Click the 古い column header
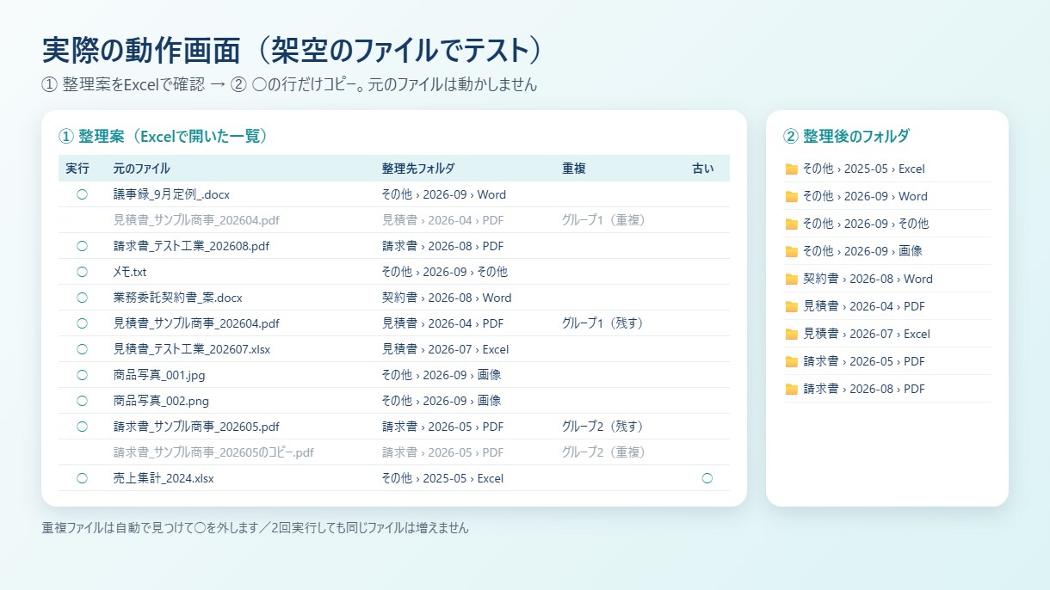 click(703, 169)
